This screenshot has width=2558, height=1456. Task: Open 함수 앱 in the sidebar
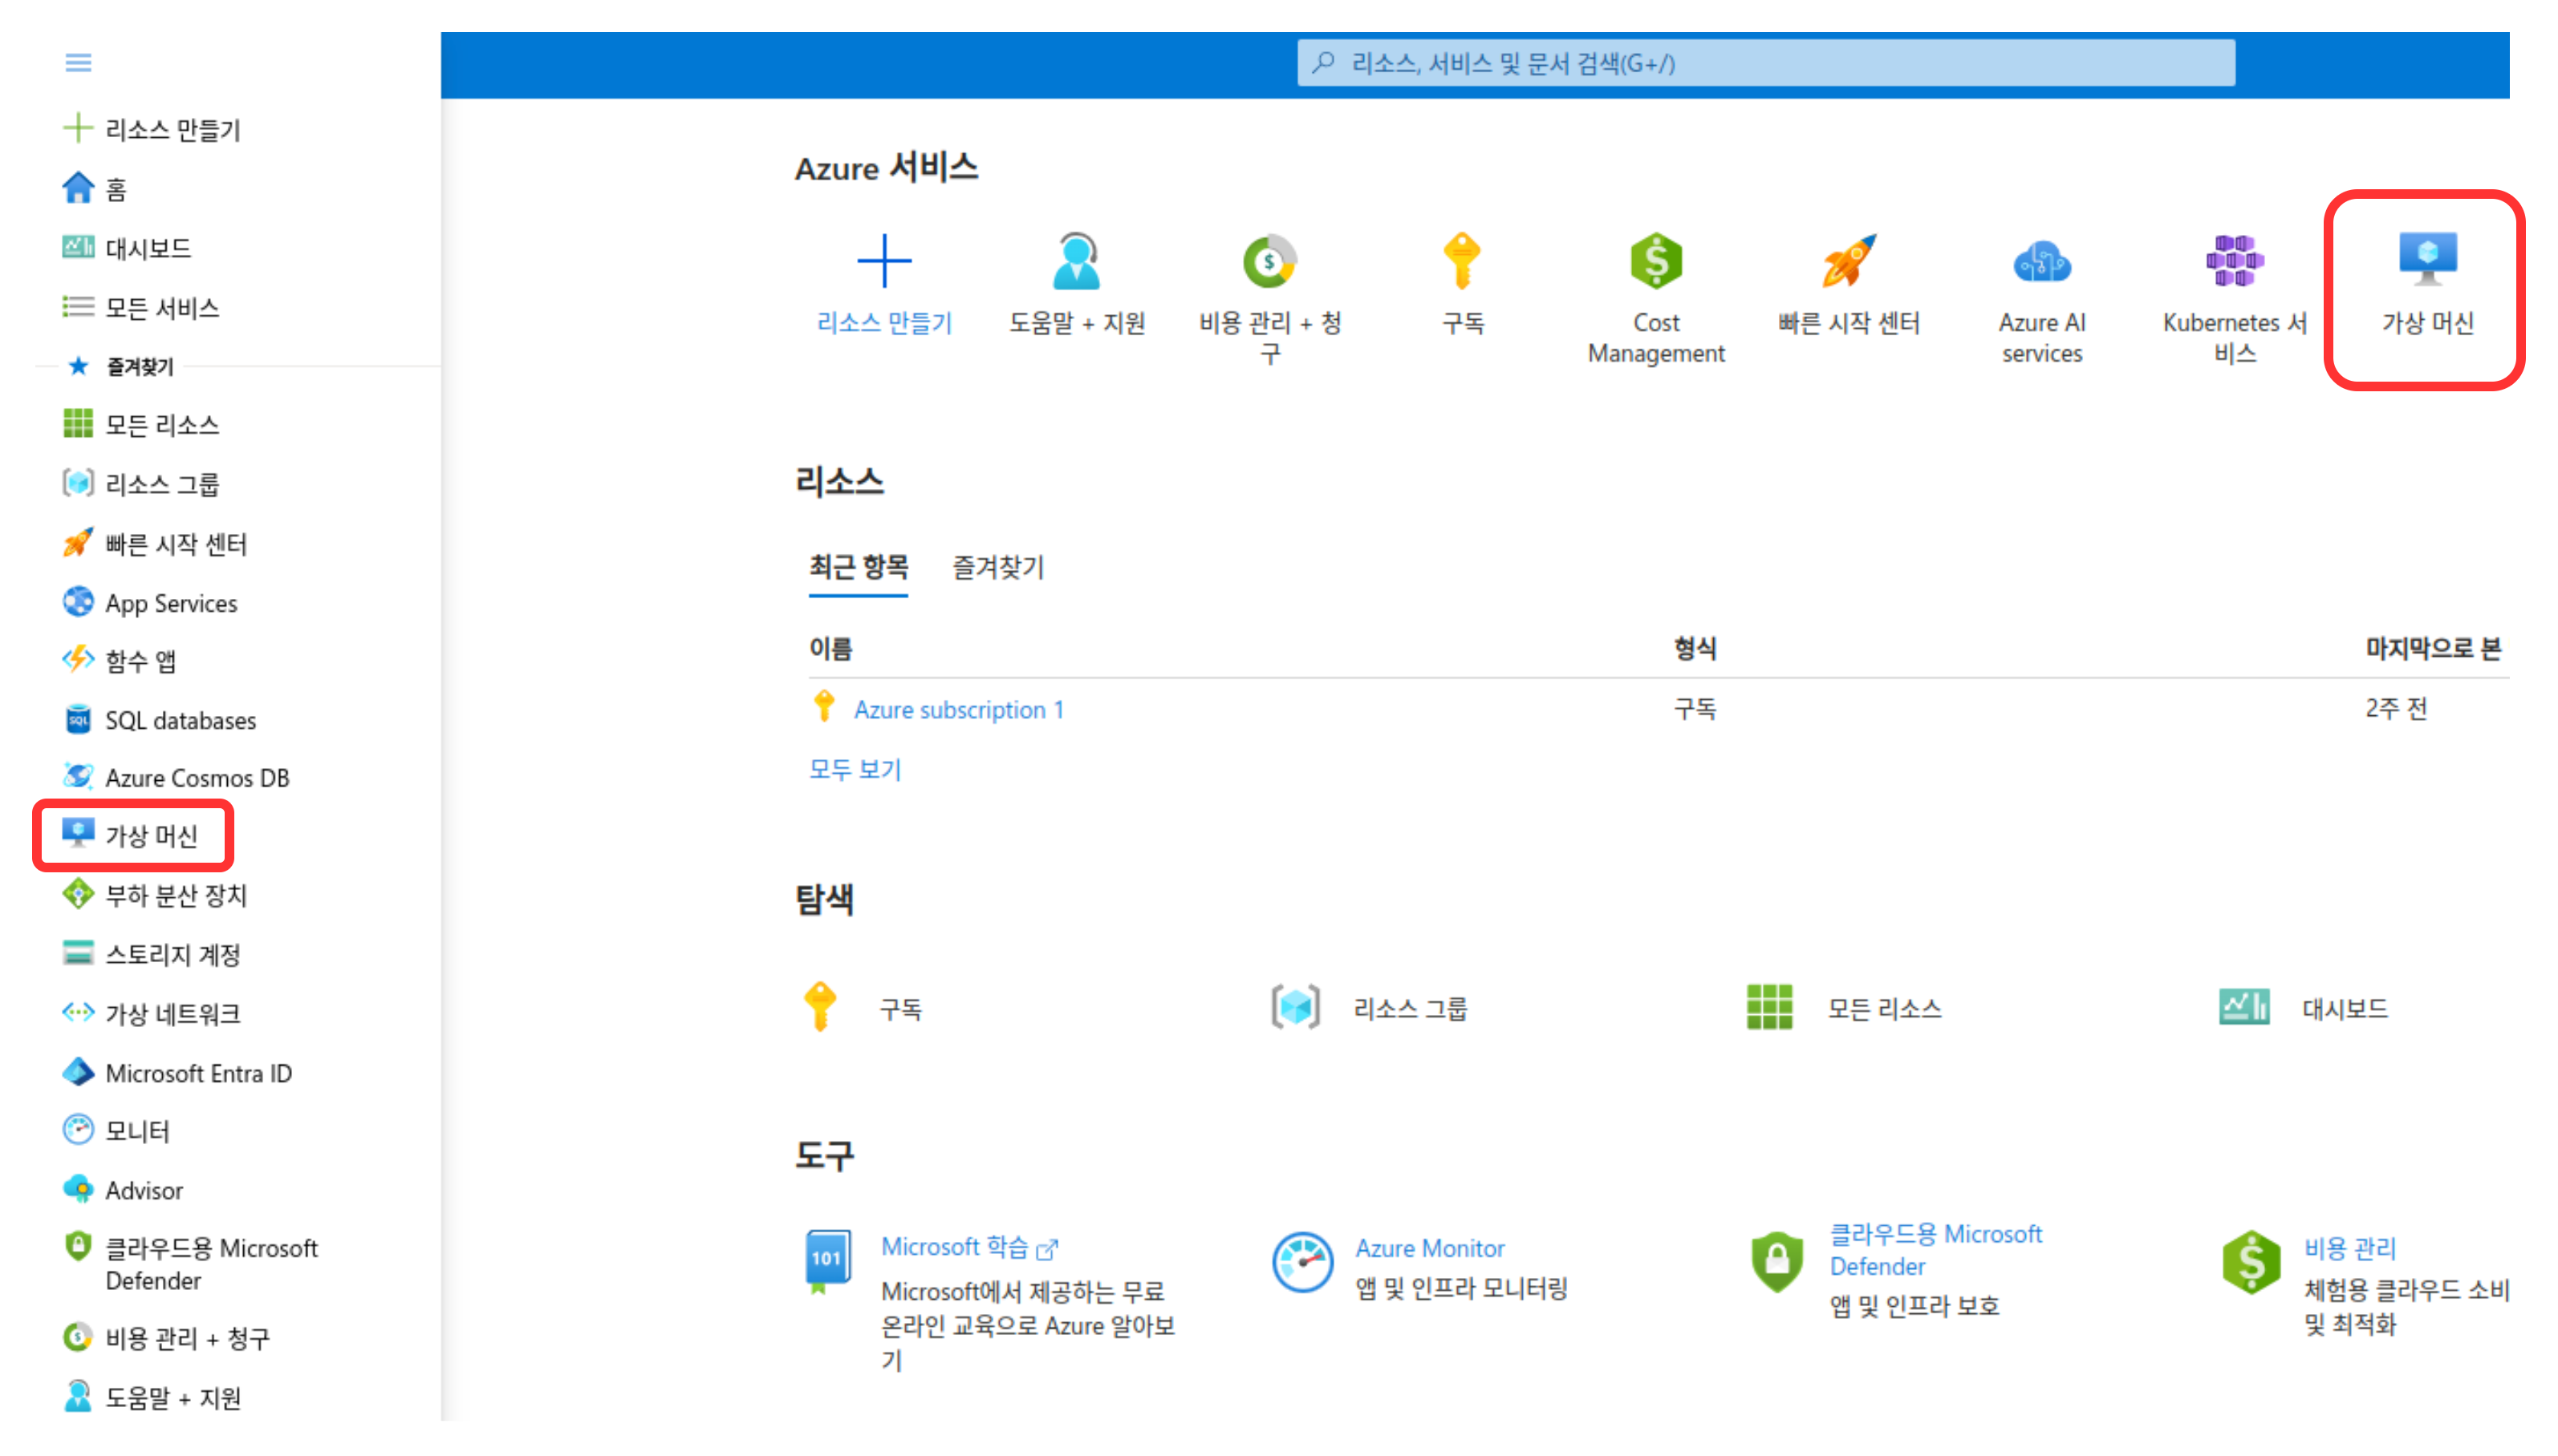(x=120, y=660)
